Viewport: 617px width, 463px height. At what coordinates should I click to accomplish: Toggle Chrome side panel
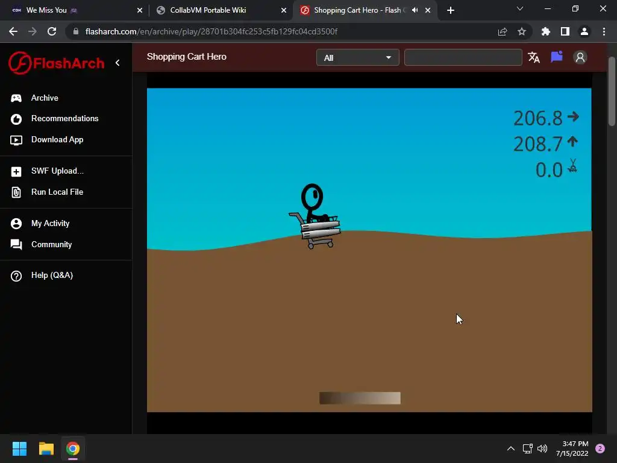[565, 31]
